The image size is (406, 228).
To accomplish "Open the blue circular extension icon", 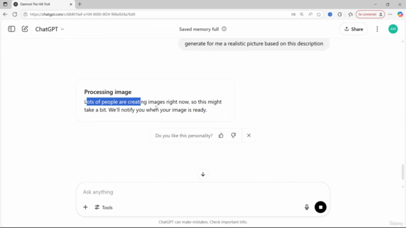I will click(330, 15).
